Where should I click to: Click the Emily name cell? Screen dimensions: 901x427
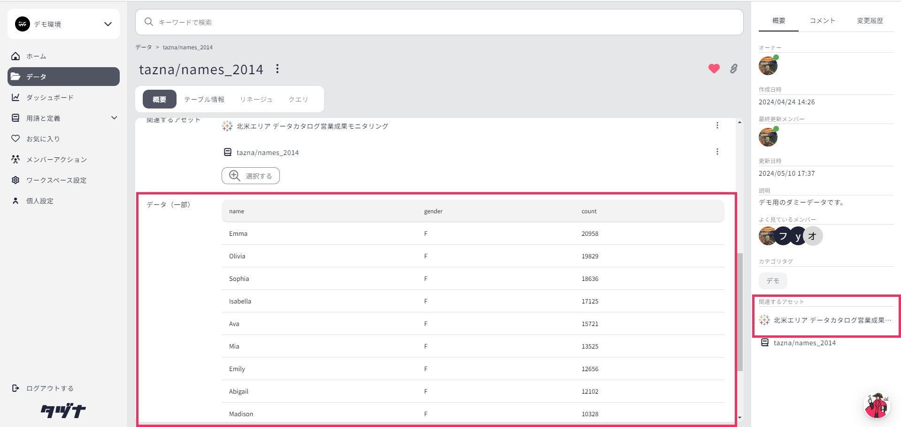pos(237,369)
